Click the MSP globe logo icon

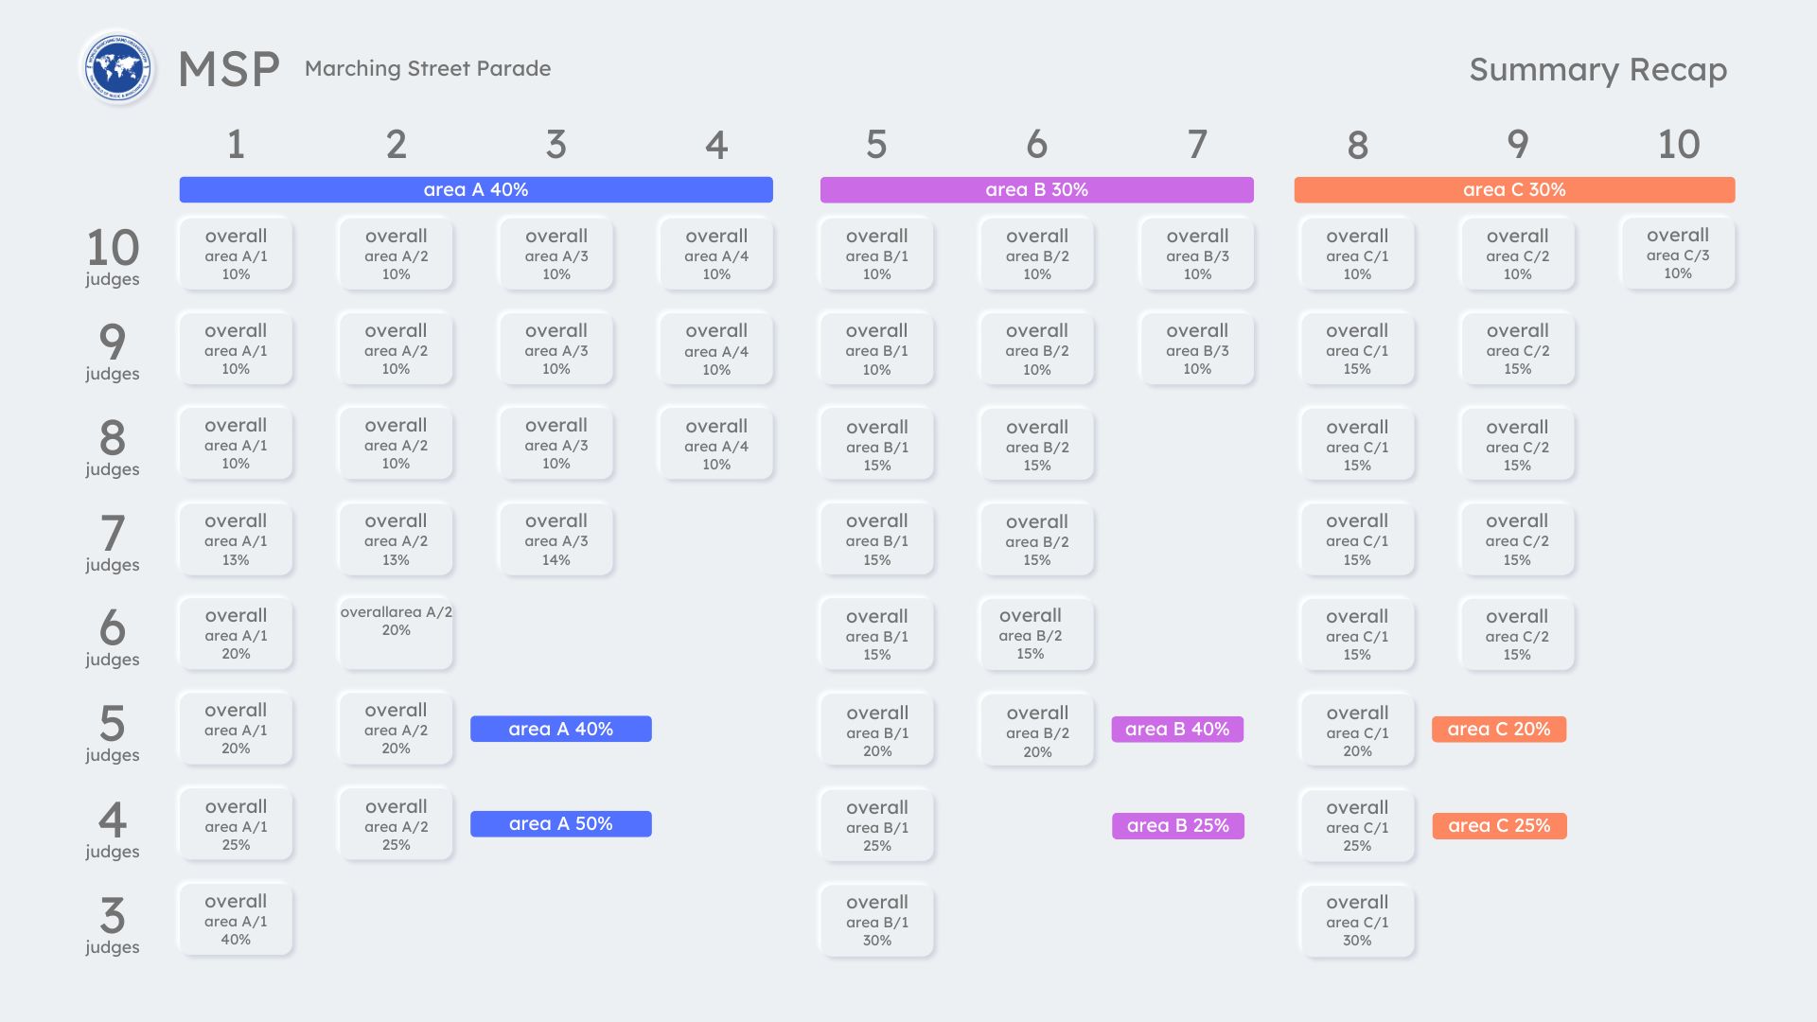(117, 68)
